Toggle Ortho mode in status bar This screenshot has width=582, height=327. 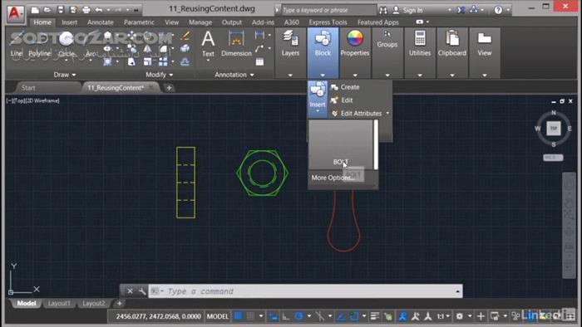point(286,316)
